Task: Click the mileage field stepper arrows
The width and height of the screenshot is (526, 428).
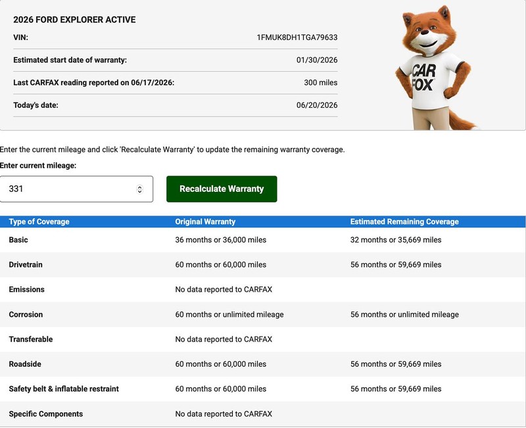Action: tap(139, 189)
